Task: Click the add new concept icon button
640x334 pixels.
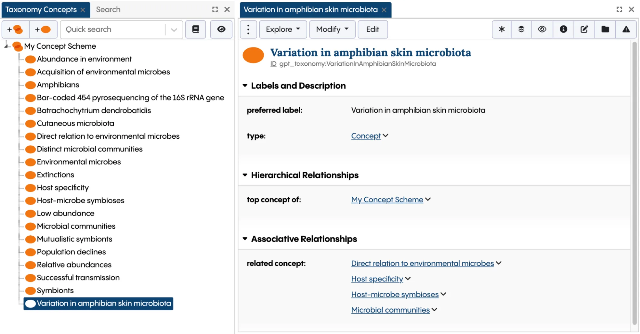Action: (x=43, y=29)
